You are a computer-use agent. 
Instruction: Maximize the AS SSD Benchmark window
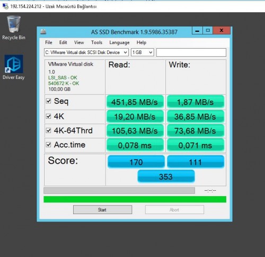pyautogui.click(x=208, y=31)
